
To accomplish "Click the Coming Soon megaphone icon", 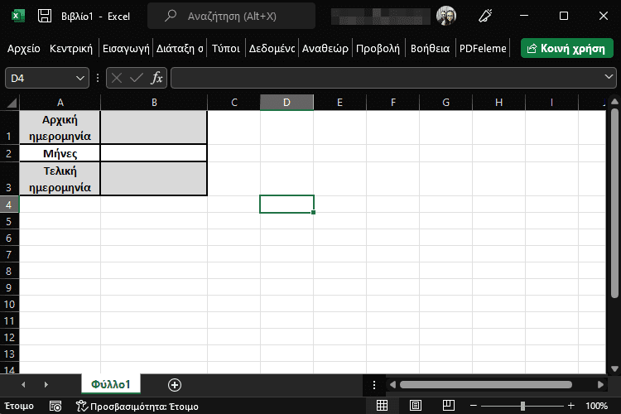I will pyautogui.click(x=487, y=16).
